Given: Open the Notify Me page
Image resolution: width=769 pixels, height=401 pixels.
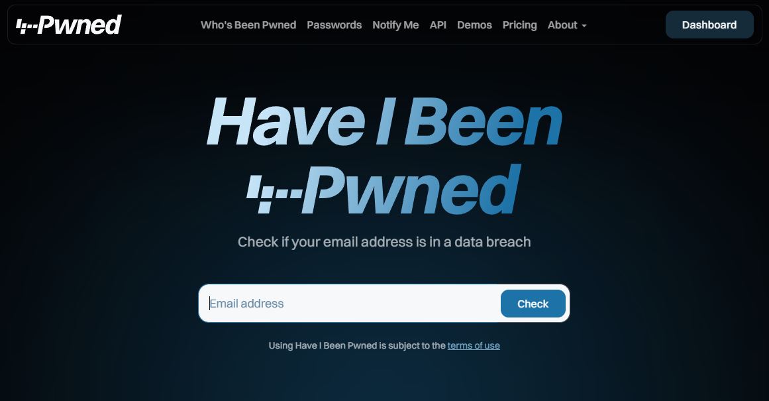Looking at the screenshot, I should (395, 25).
